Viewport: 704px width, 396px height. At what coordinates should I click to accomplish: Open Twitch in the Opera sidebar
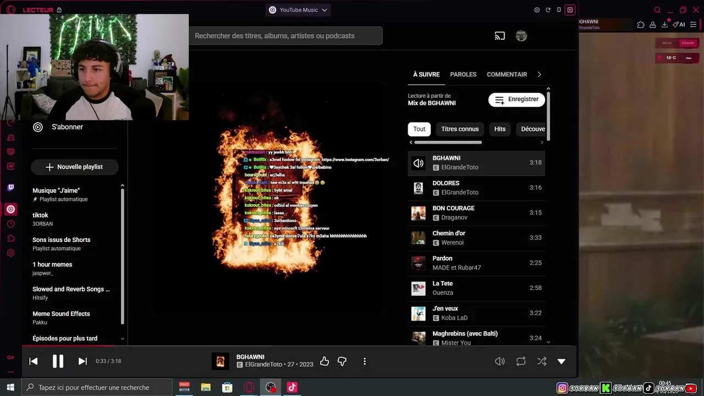[10, 188]
